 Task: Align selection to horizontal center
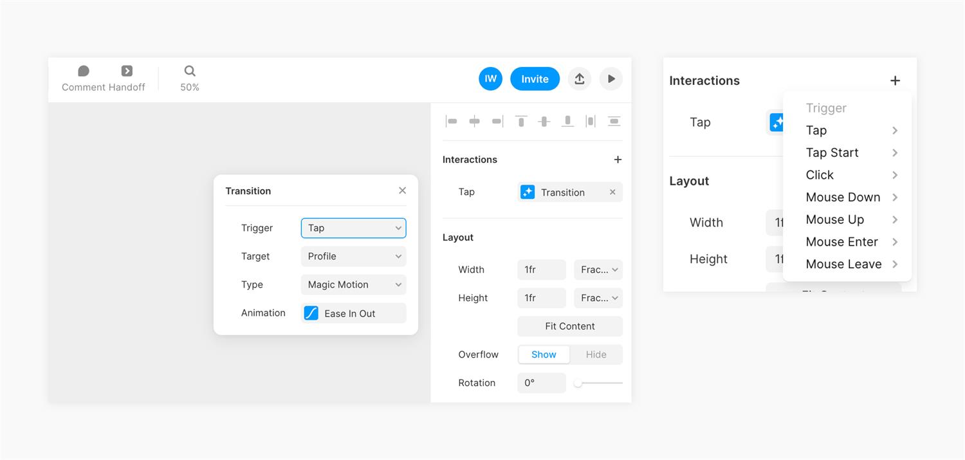pos(474,121)
